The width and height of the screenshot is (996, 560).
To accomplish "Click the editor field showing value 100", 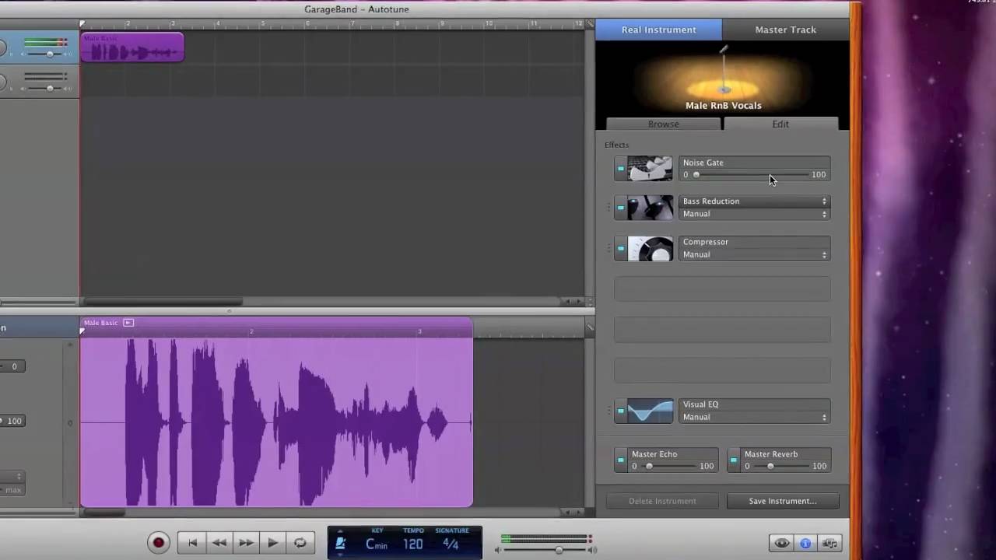I will pyautogui.click(x=13, y=421).
